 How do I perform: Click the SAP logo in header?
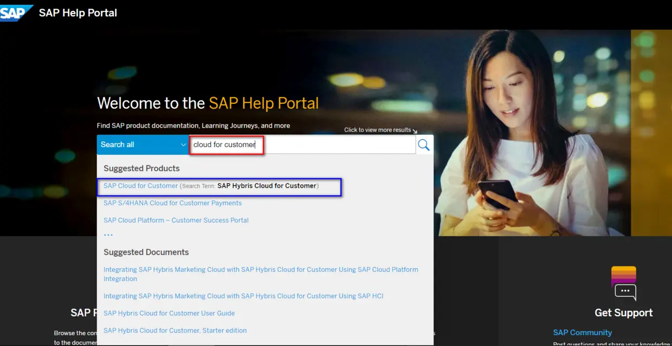16,12
